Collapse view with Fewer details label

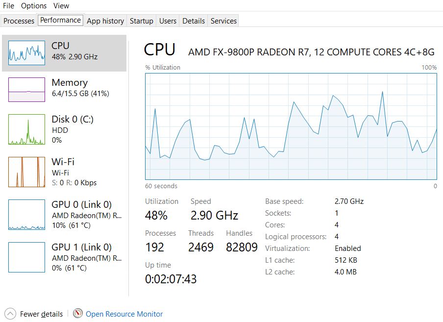click(41, 314)
